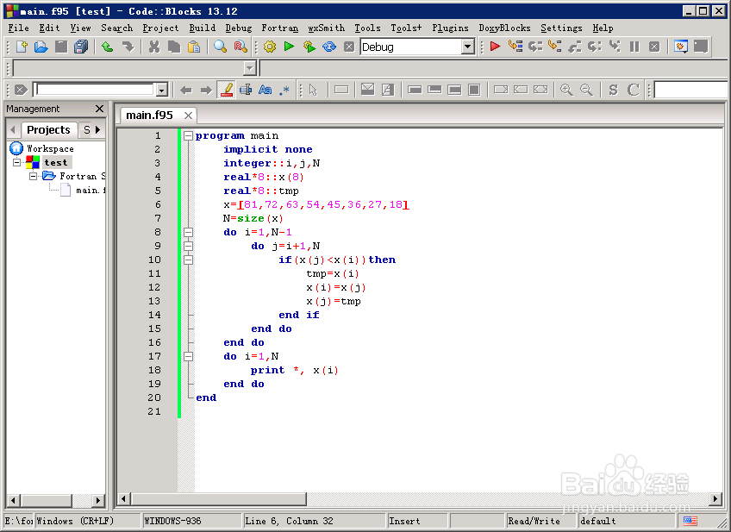Open the code completion scope dropdown

point(250,68)
